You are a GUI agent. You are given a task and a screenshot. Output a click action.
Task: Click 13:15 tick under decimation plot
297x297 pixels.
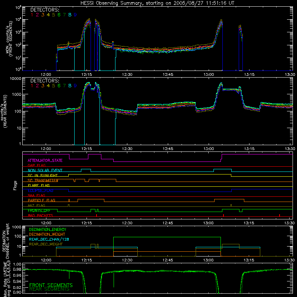249,260
